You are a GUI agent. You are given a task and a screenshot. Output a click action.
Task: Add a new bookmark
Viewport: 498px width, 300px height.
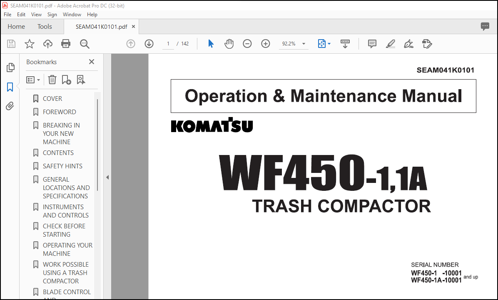(66, 80)
